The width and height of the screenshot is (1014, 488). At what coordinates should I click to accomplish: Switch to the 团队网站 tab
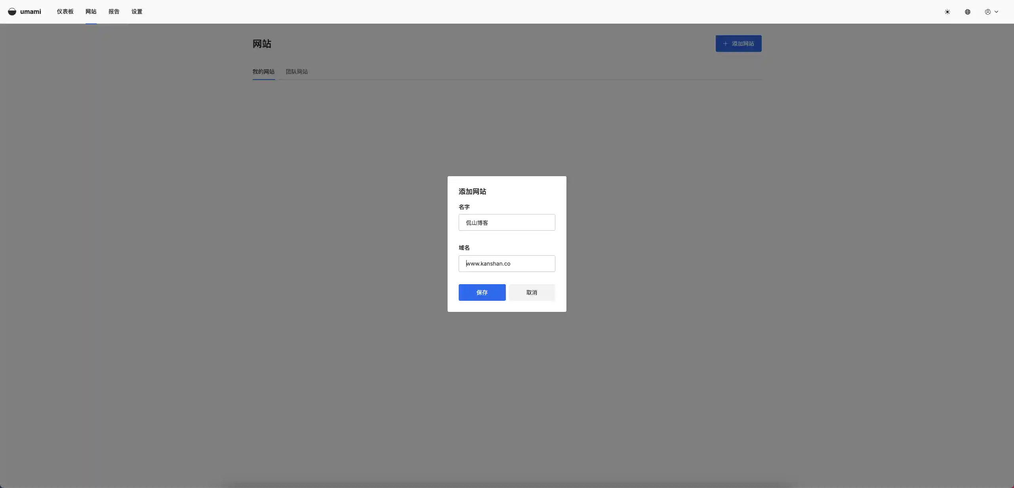coord(296,72)
